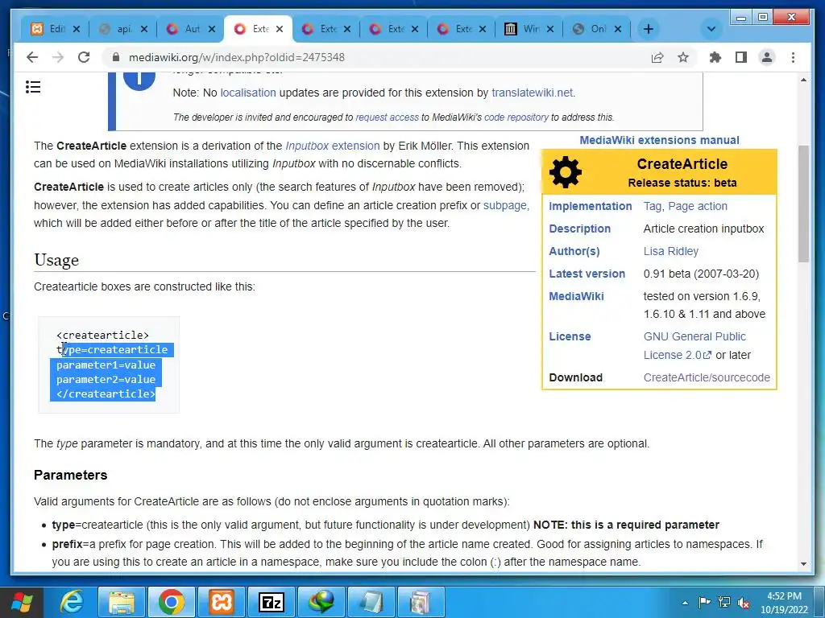Open 'MediaWiki extensions manual' link
The image size is (825, 618).
coord(659,140)
